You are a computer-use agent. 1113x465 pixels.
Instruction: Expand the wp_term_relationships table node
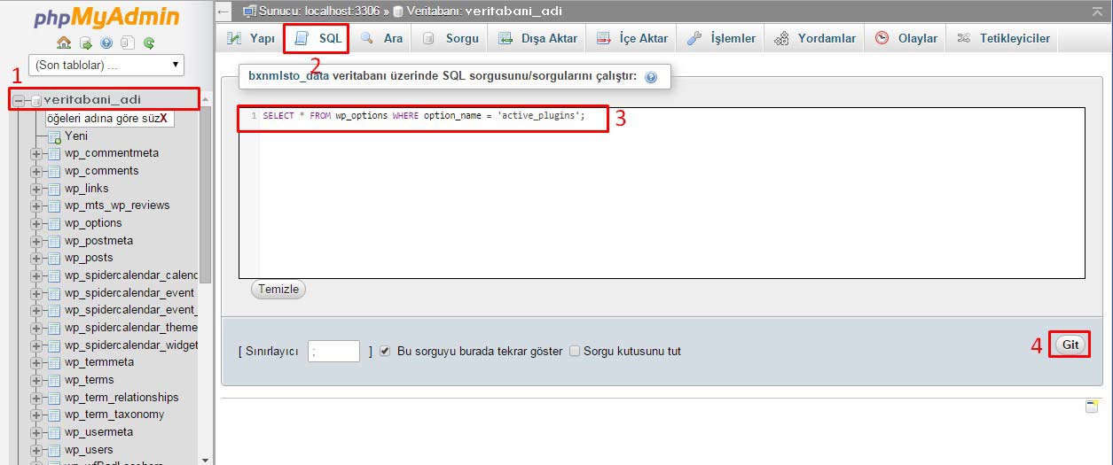[x=36, y=398]
